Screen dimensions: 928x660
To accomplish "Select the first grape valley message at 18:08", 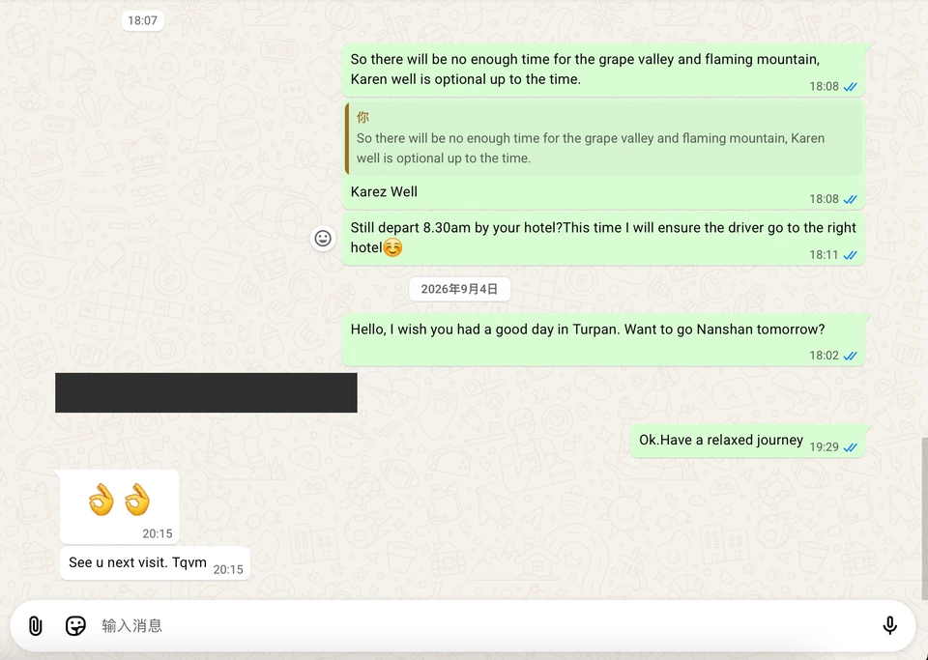I will click(603, 70).
